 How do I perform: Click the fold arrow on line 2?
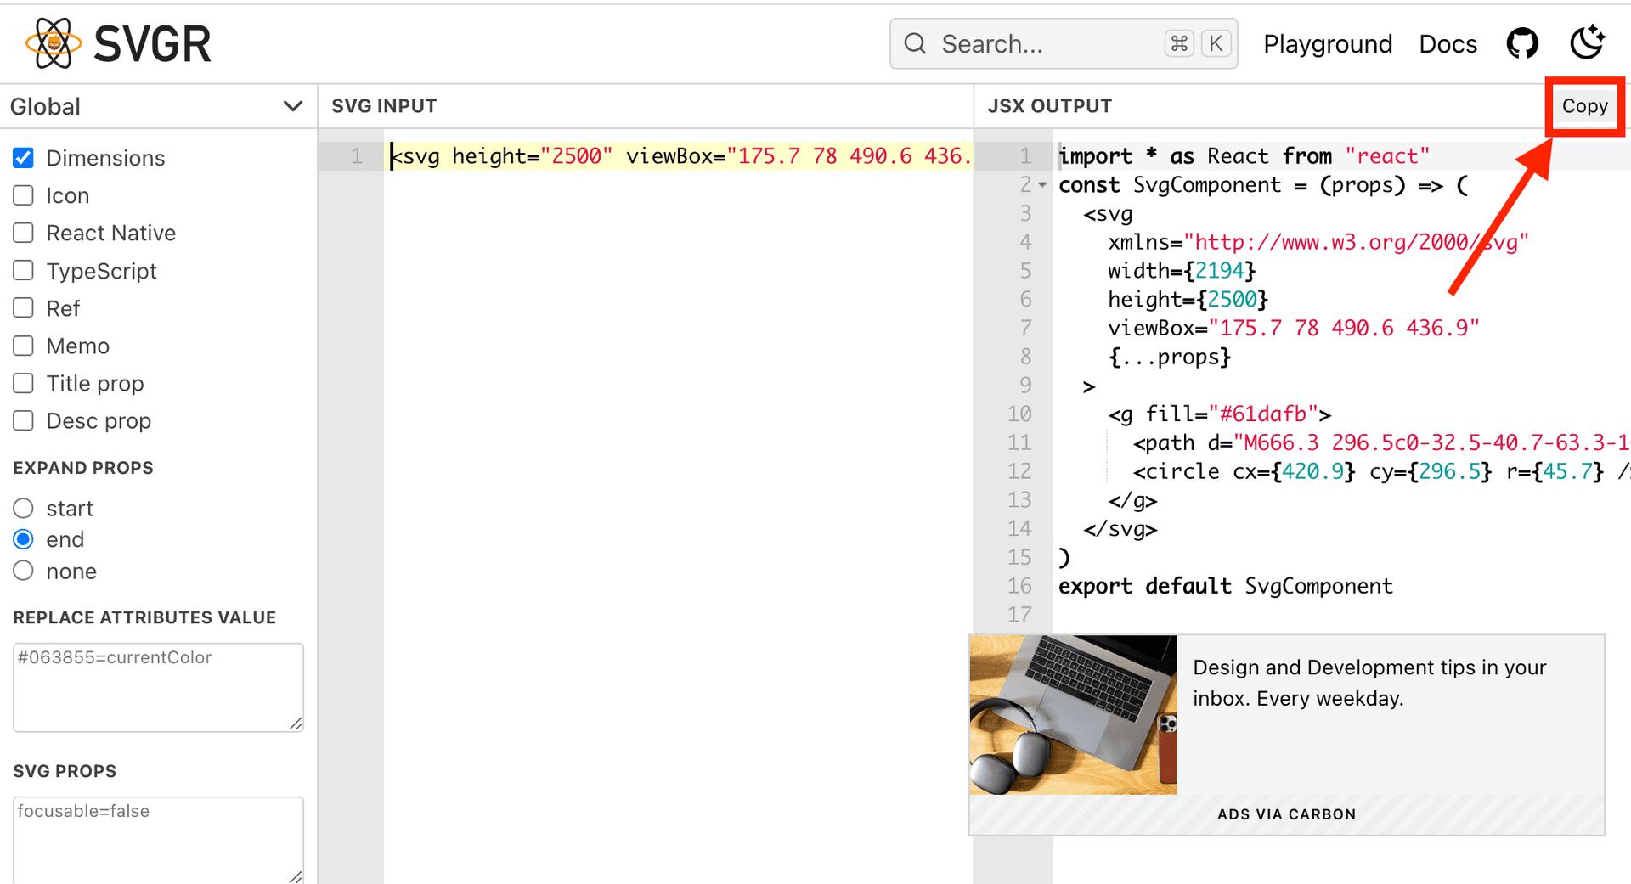(1042, 185)
